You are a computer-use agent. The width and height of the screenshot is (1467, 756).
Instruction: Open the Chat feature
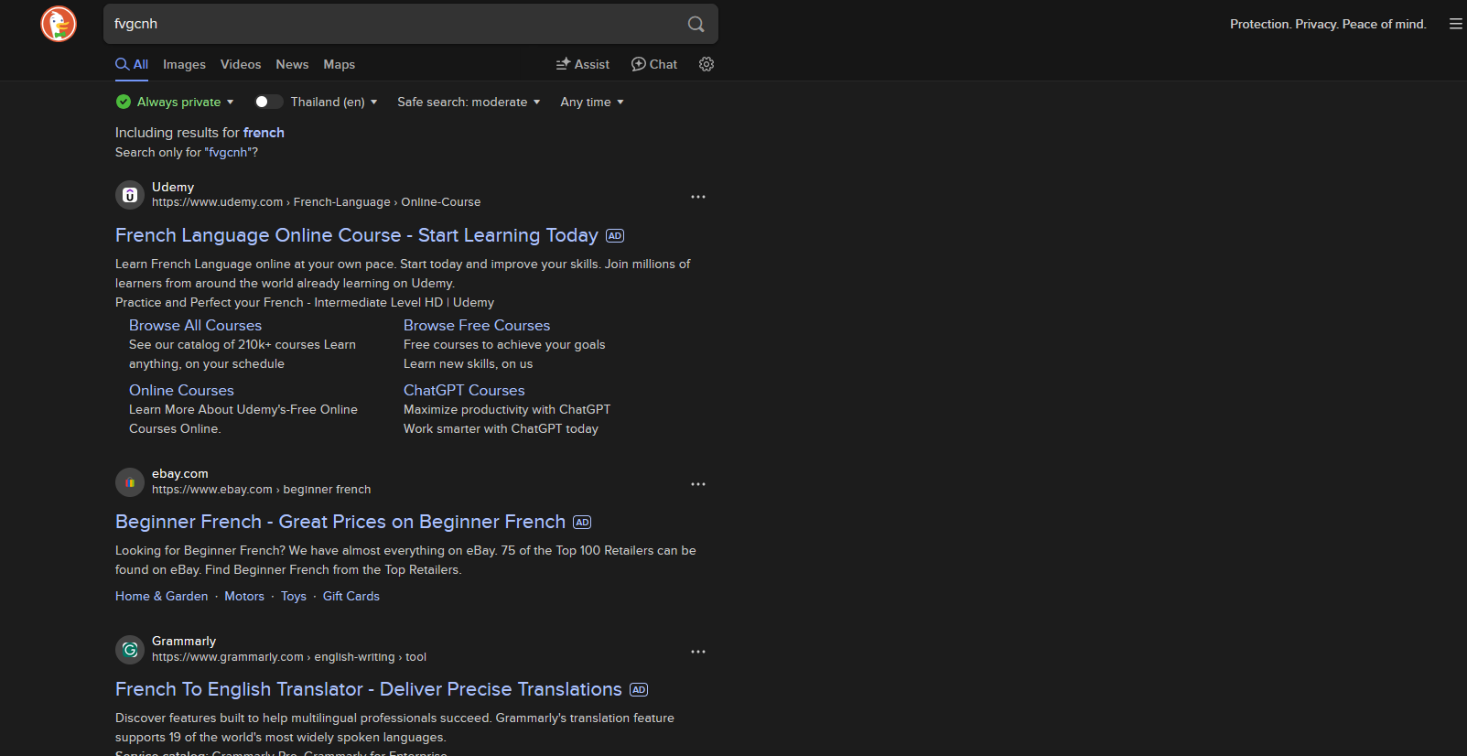tap(654, 64)
